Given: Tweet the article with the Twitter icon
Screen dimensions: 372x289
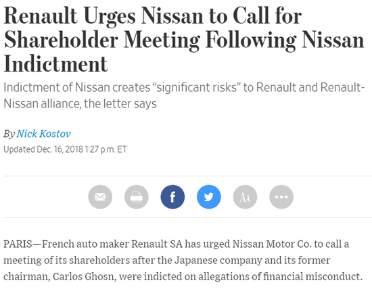Looking at the screenshot, I should point(209,197).
